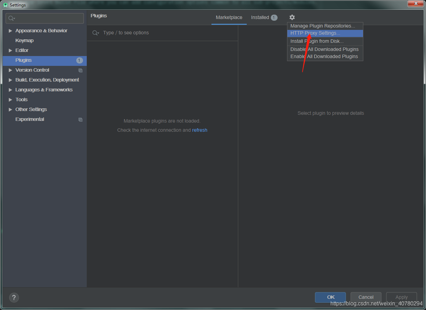The image size is (426, 310).
Task: Click the Apply button
Action: point(402,297)
